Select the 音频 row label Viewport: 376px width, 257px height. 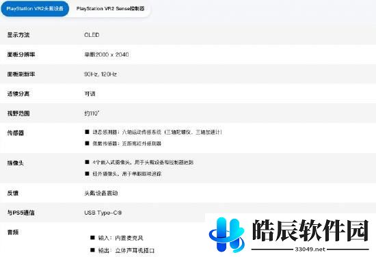coord(13,232)
